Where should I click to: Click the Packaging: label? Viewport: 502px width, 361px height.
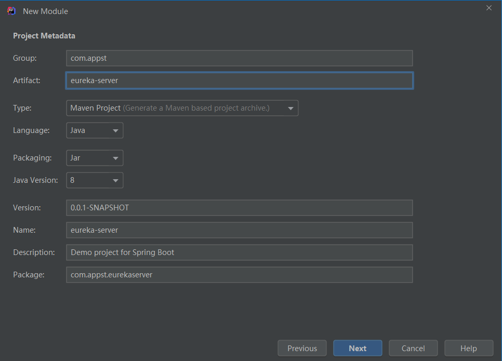pos(32,158)
